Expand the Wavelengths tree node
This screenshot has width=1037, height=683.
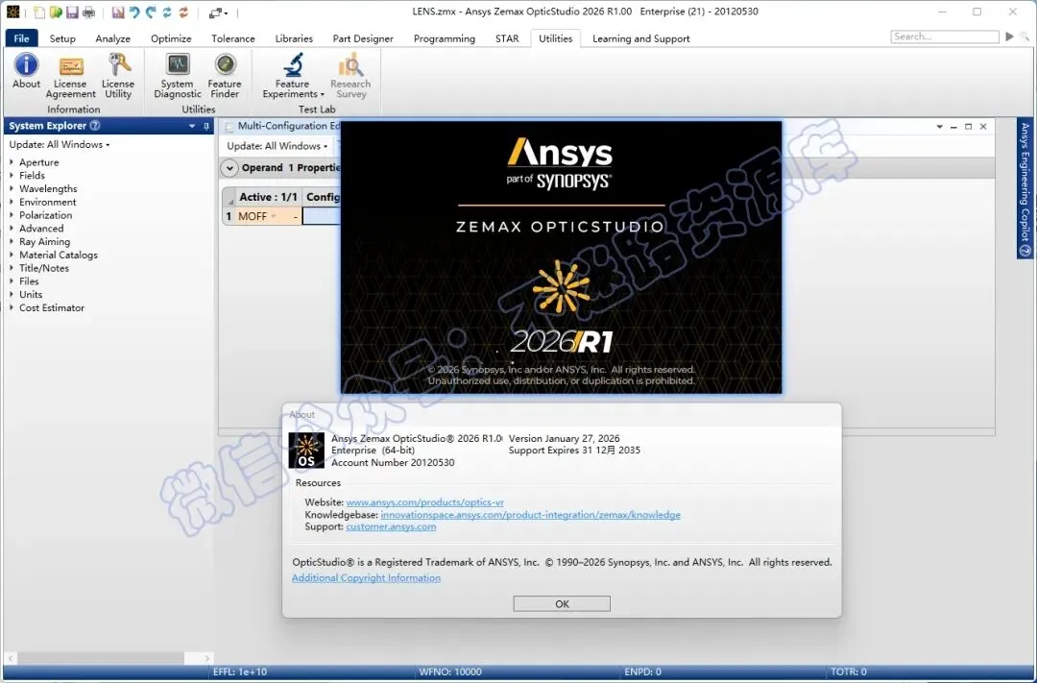(x=12, y=188)
